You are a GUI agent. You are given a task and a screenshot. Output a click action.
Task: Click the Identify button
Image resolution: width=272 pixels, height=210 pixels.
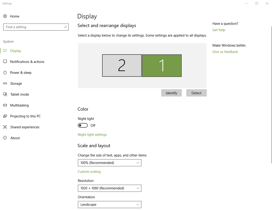point(171,93)
